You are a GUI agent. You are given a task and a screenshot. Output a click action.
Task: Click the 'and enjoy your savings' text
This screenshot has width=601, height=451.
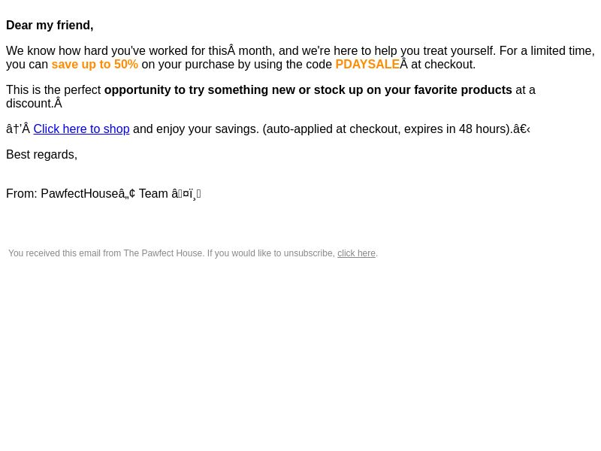point(196,129)
